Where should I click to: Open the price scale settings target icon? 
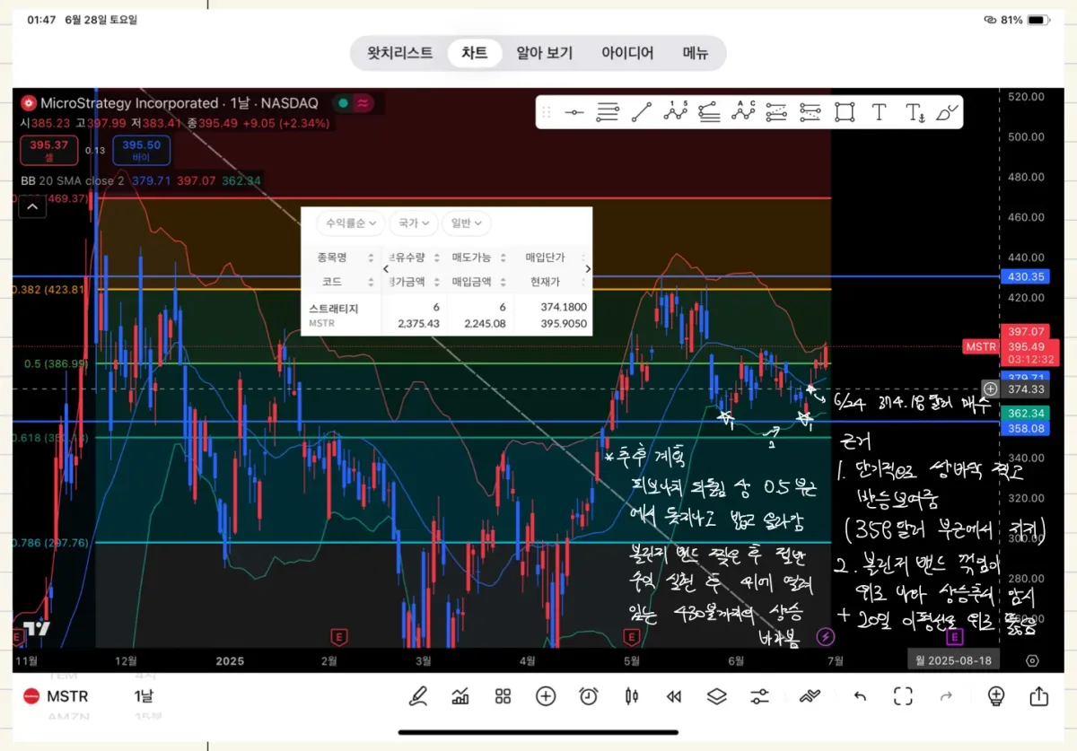point(1032,660)
